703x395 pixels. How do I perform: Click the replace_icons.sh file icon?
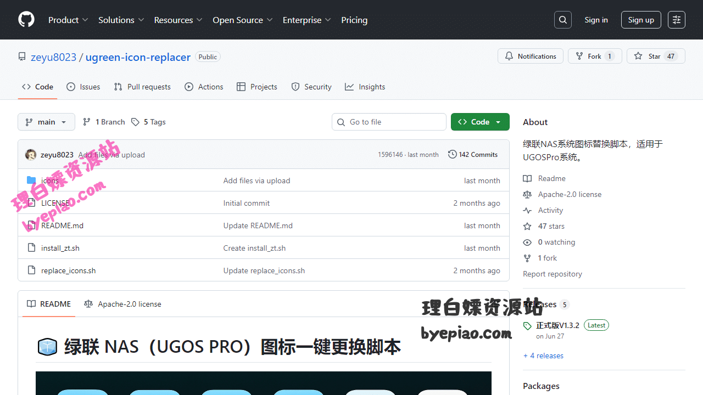coord(31,270)
